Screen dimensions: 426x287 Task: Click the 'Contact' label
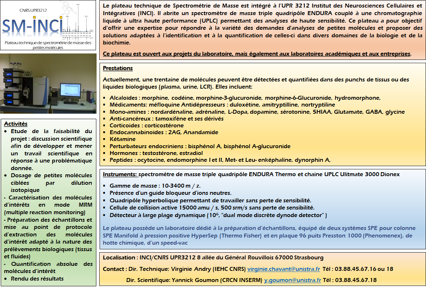[x=113, y=269]
